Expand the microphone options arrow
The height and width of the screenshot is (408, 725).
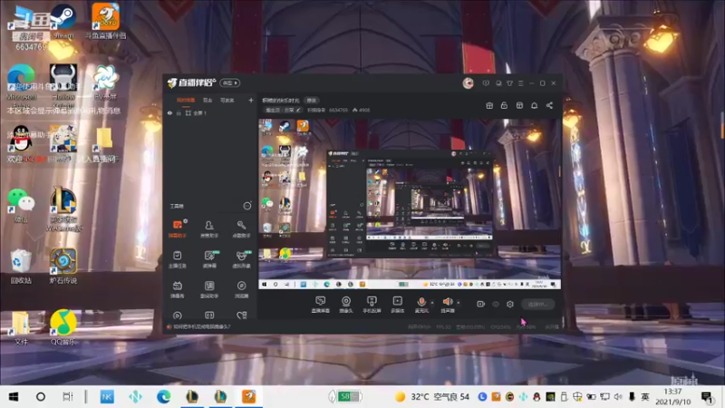click(432, 303)
